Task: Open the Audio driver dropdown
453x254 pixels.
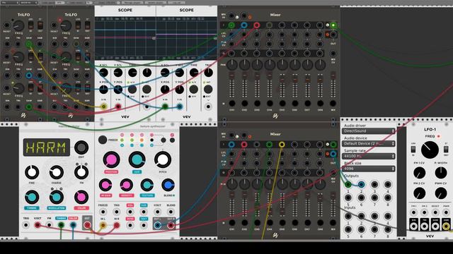Action: tap(368, 131)
